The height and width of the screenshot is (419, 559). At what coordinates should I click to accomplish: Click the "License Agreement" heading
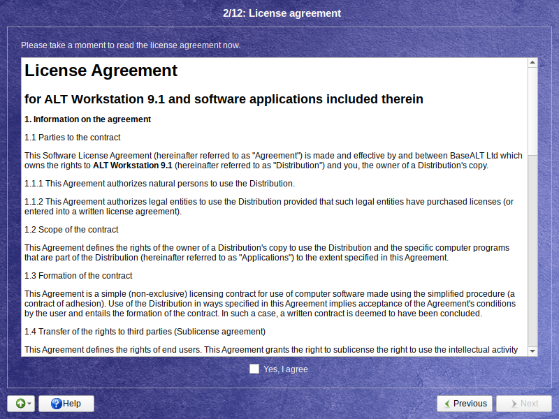coord(101,71)
